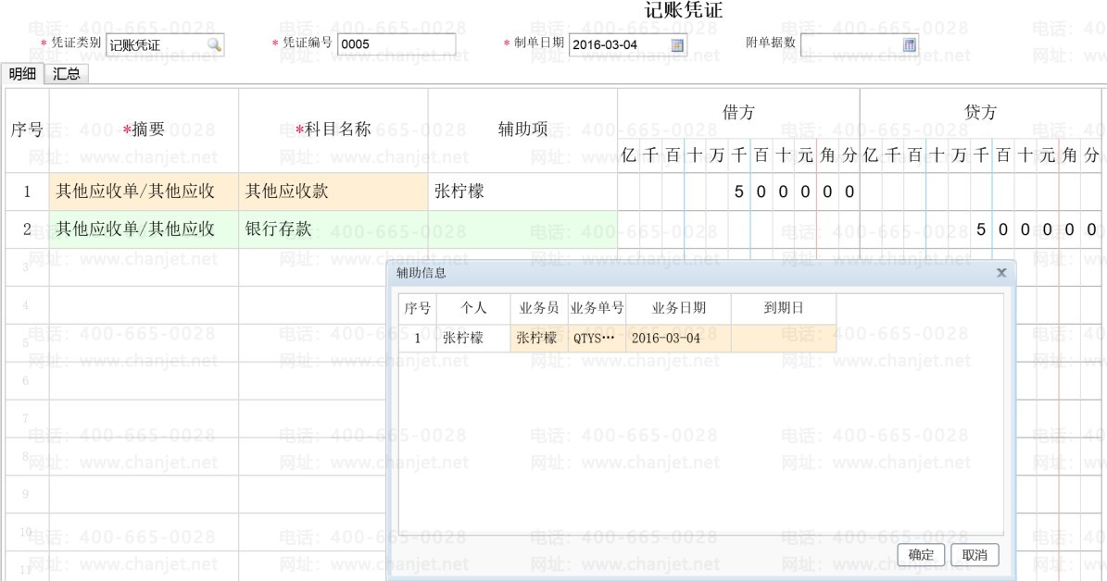Select row 1 debit amount 500000

pyautogui.click(x=738, y=192)
